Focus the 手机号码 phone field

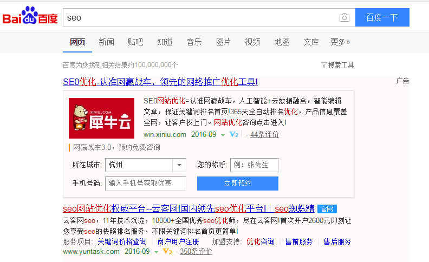pos(146,183)
